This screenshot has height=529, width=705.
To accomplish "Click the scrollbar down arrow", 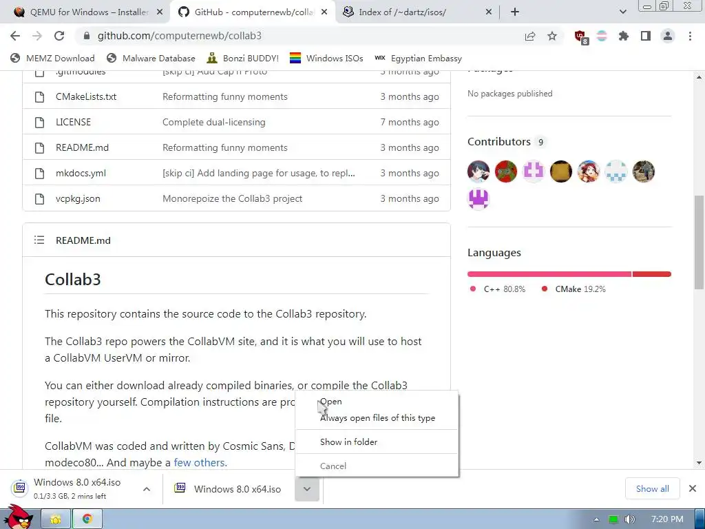I will click(x=699, y=463).
